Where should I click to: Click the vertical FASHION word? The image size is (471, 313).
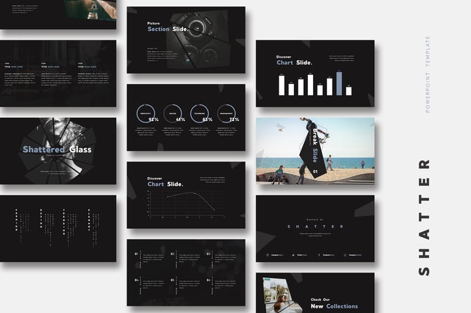pos(17,220)
